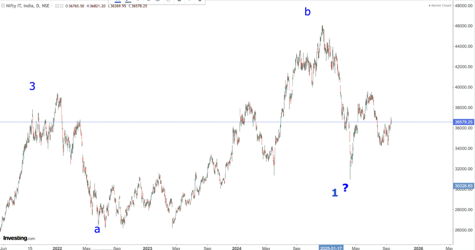Collapse the Nifty IT legend box icon

4,6
